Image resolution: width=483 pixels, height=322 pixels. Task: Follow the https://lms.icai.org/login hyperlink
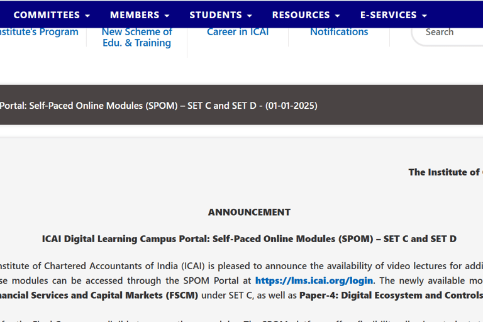tap(314, 280)
